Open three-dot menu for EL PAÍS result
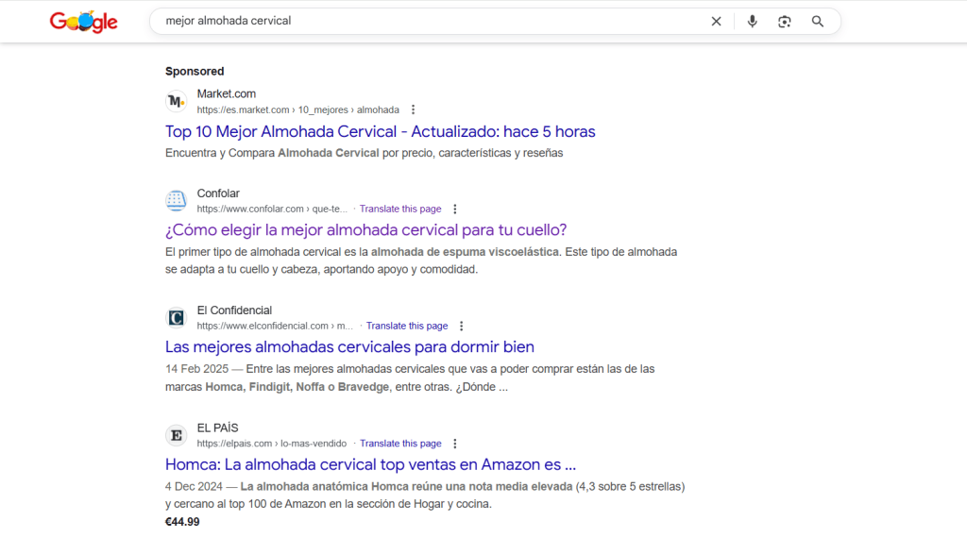 pyautogui.click(x=454, y=444)
